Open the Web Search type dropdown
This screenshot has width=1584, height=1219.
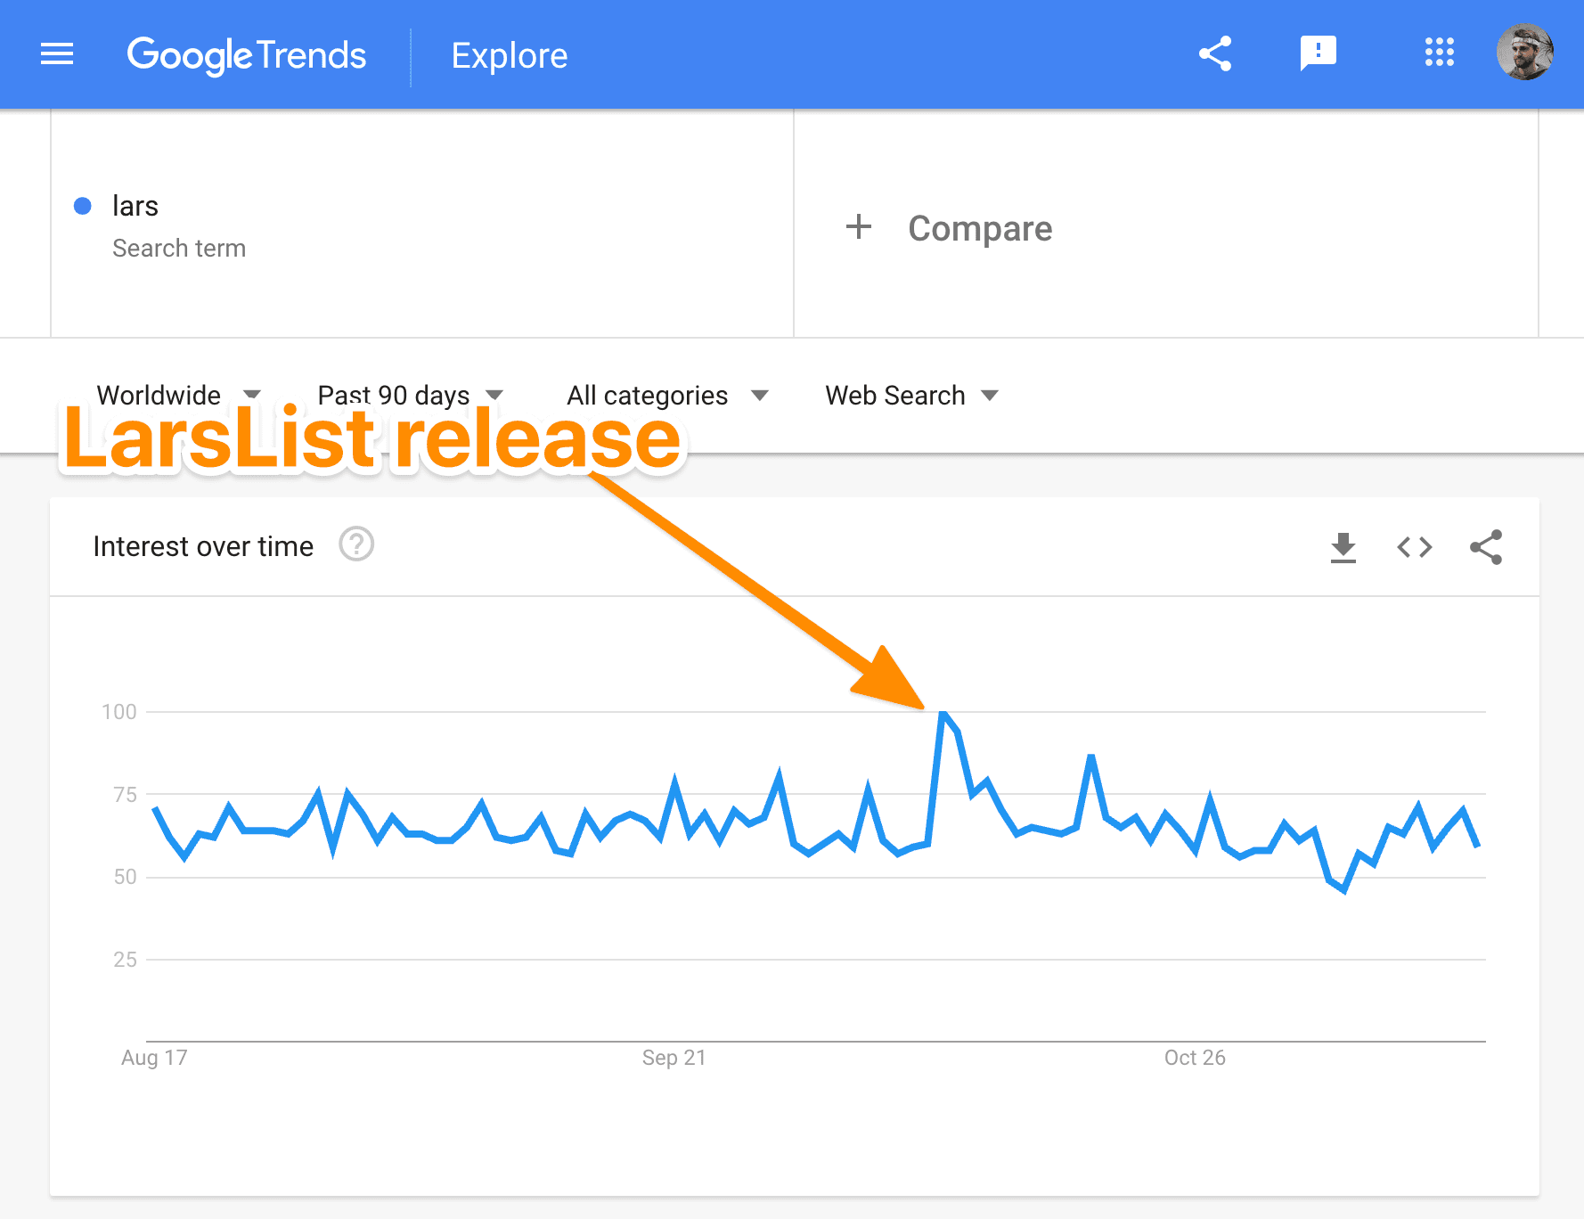click(912, 395)
